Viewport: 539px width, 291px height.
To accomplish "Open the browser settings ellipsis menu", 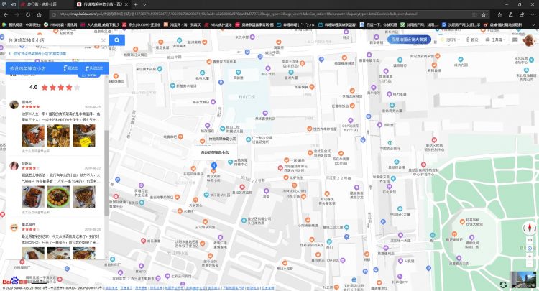I will tap(533, 14).
